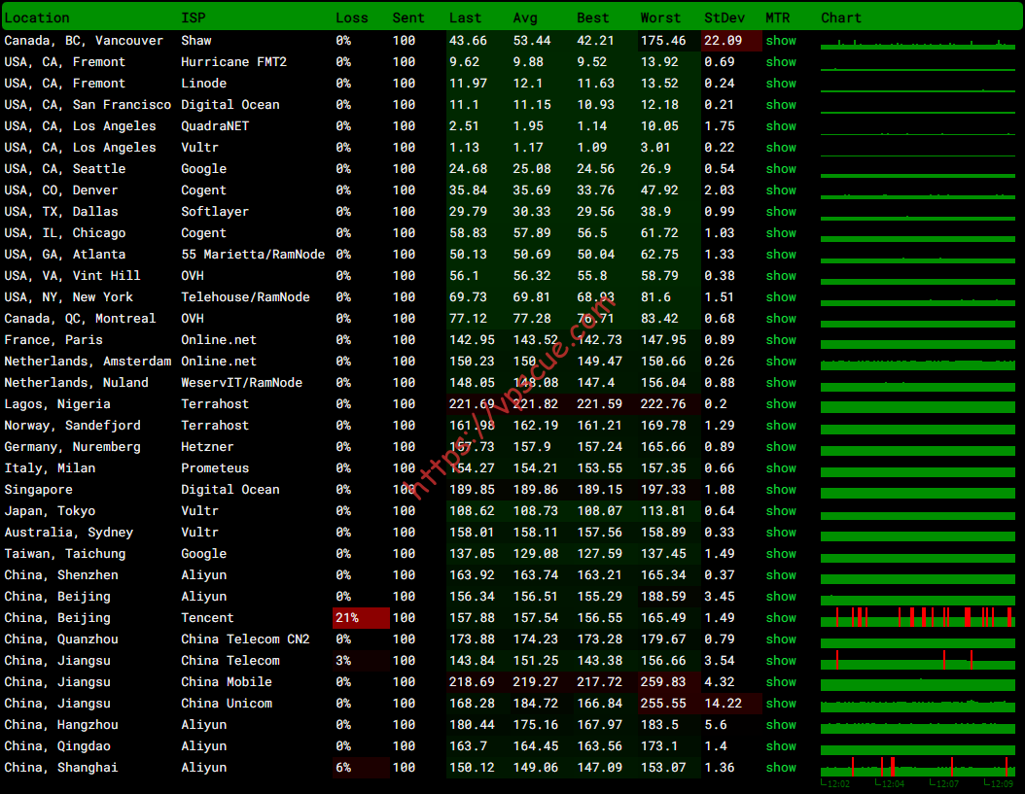The image size is (1025, 794).
Task: Click the 6% loss cell for Shanghai
Action: [361, 768]
